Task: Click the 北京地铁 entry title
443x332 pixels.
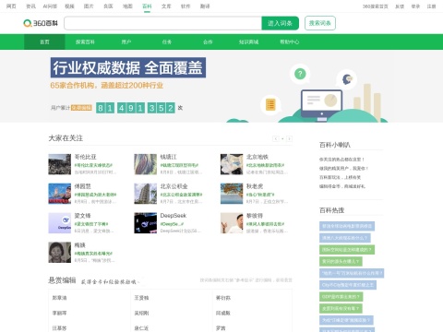Action: click(257, 157)
